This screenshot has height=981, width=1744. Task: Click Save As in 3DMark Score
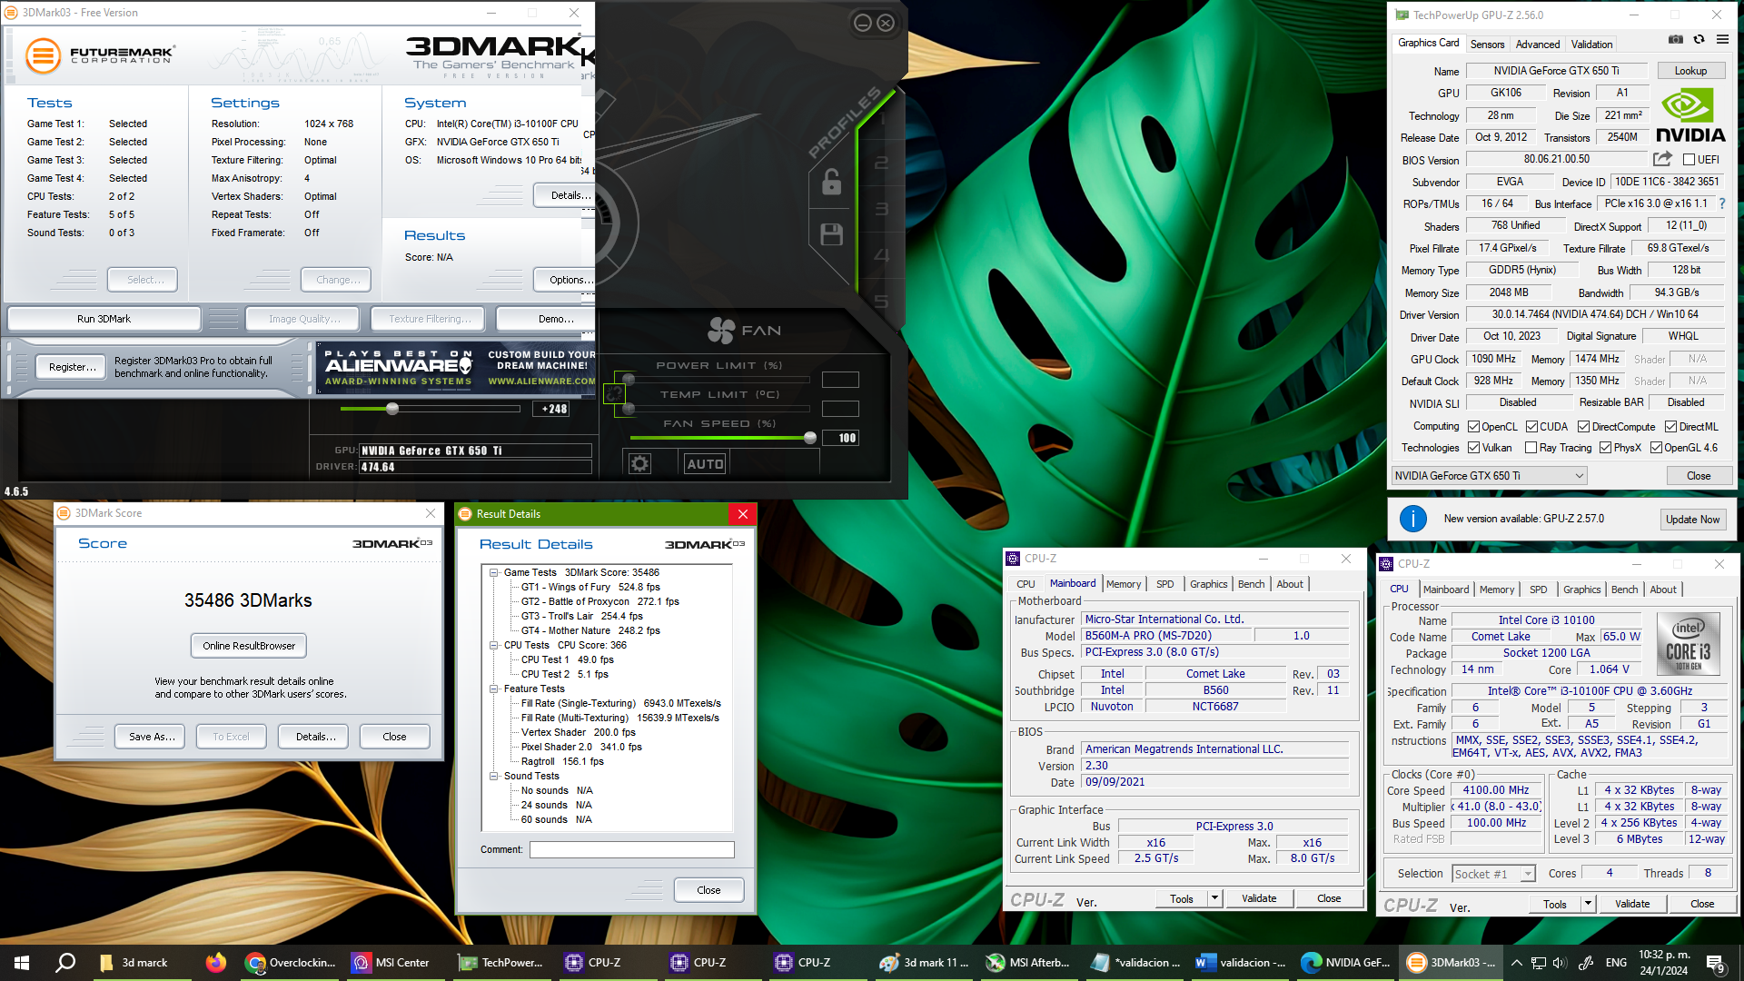point(151,737)
